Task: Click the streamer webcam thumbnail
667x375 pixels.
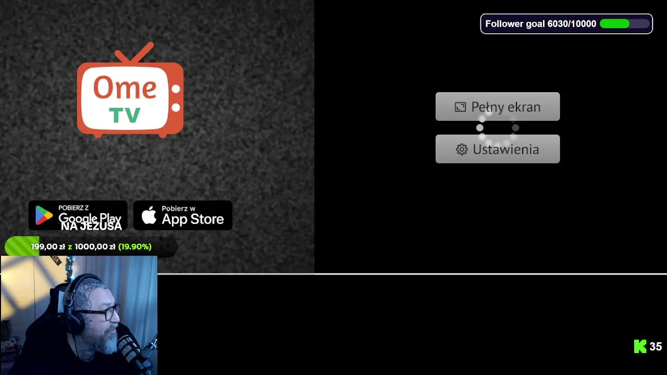Action: coord(79,315)
